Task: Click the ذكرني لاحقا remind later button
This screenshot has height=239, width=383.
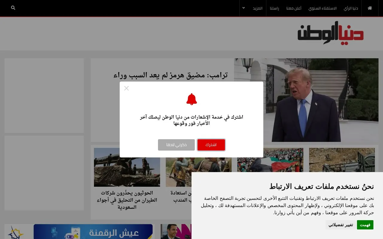Action: pyautogui.click(x=176, y=145)
